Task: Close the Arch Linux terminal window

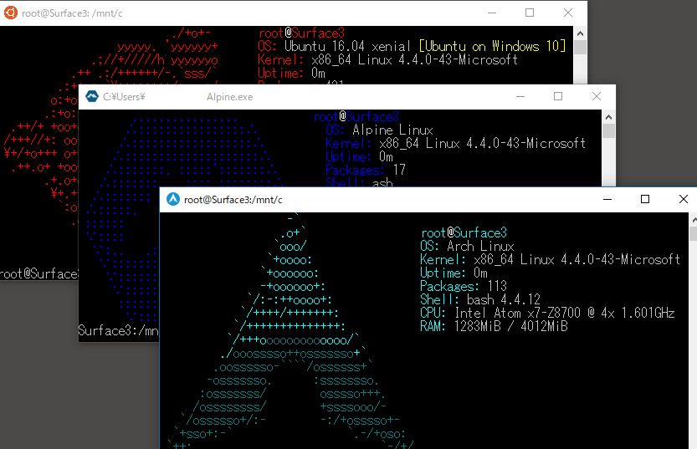Action: (x=684, y=200)
